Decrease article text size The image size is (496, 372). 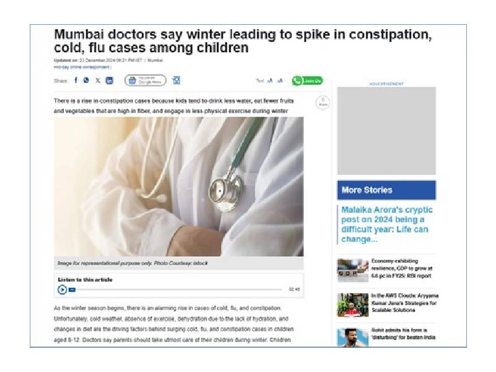click(270, 81)
